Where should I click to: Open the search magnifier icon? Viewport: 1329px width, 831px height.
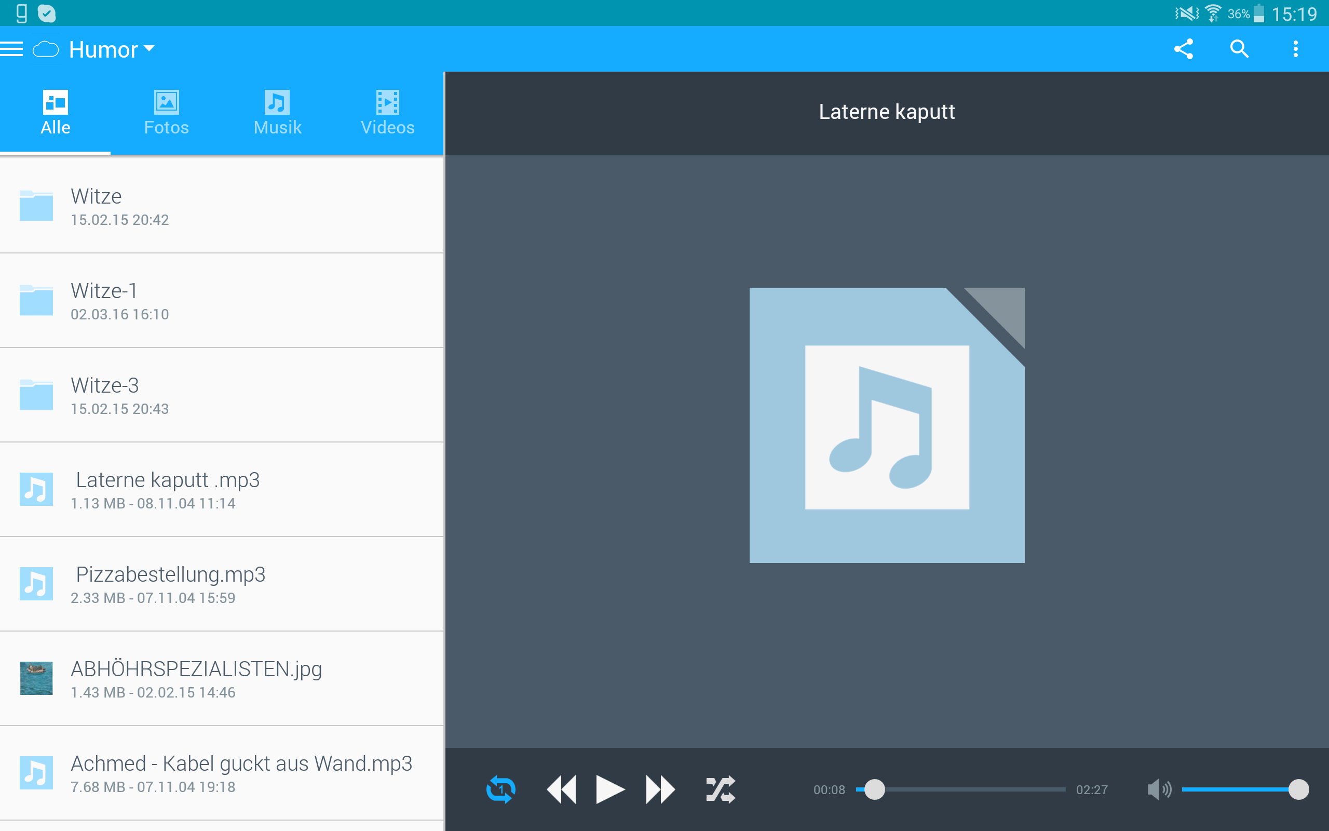(1239, 49)
